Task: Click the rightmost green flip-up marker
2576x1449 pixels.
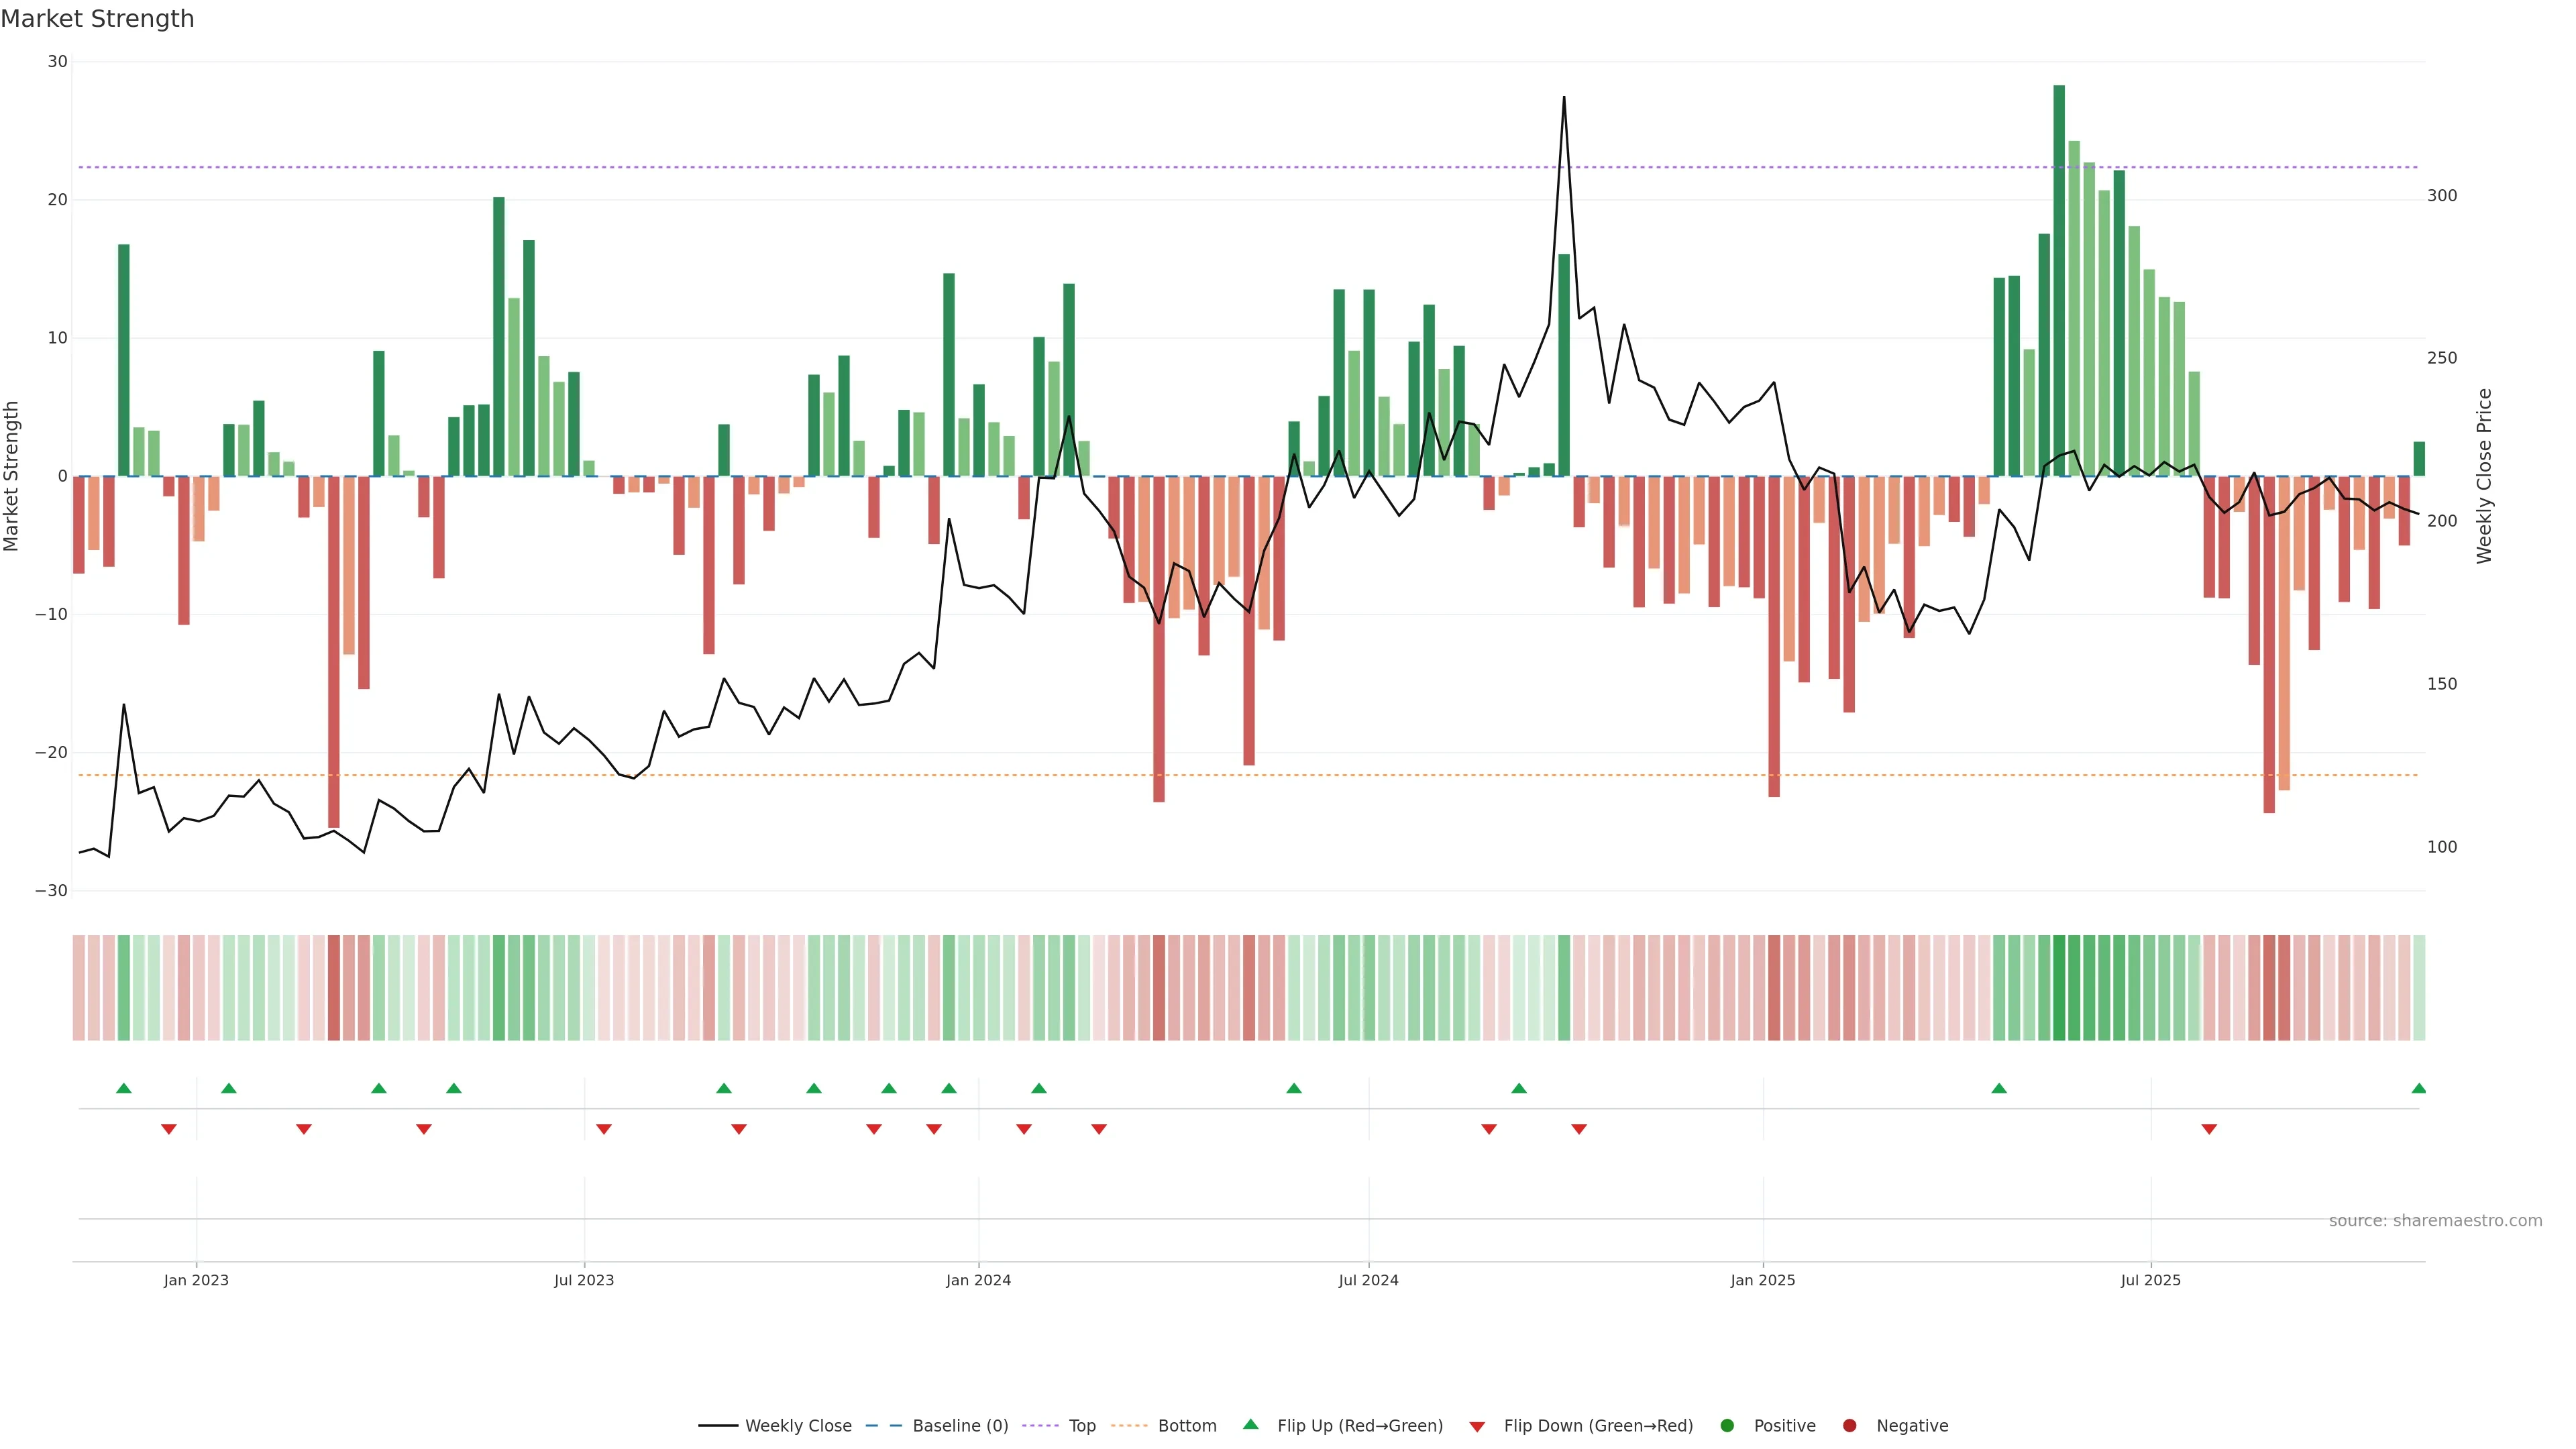Action: coord(2418,1088)
